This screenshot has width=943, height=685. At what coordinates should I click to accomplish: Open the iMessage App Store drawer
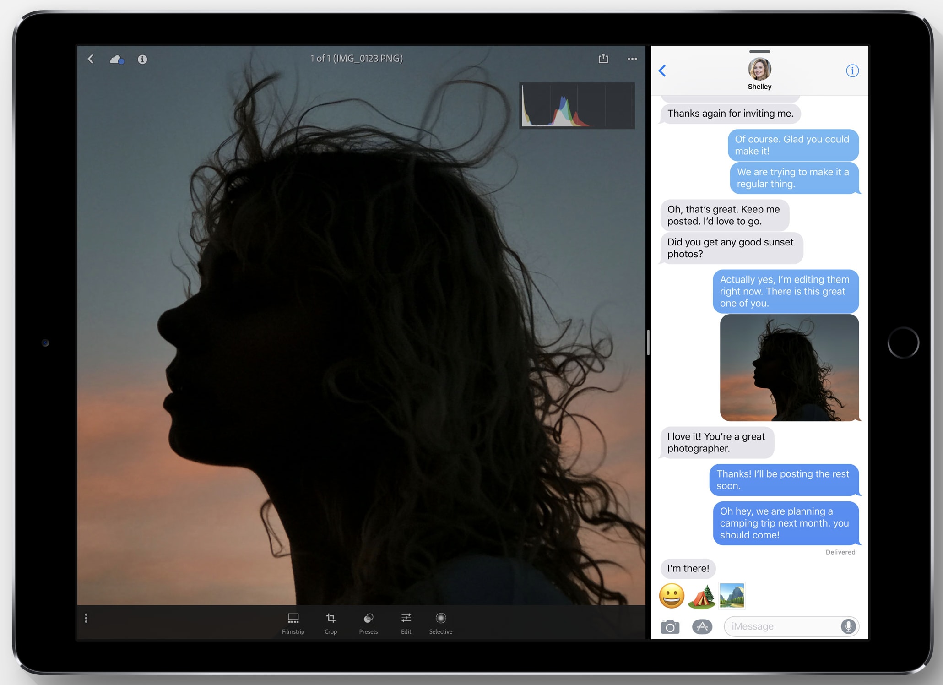coord(702,626)
